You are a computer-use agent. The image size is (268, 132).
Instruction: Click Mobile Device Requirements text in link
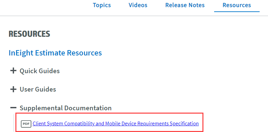coord(137,123)
